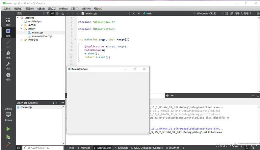260x150 pixels.
Task: Open the View menu
Action: coord(29,9)
